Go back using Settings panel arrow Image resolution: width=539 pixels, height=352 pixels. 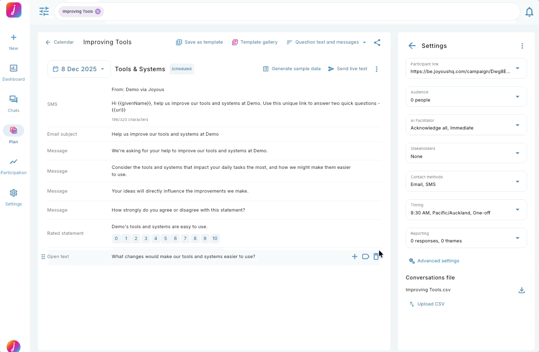(412, 46)
